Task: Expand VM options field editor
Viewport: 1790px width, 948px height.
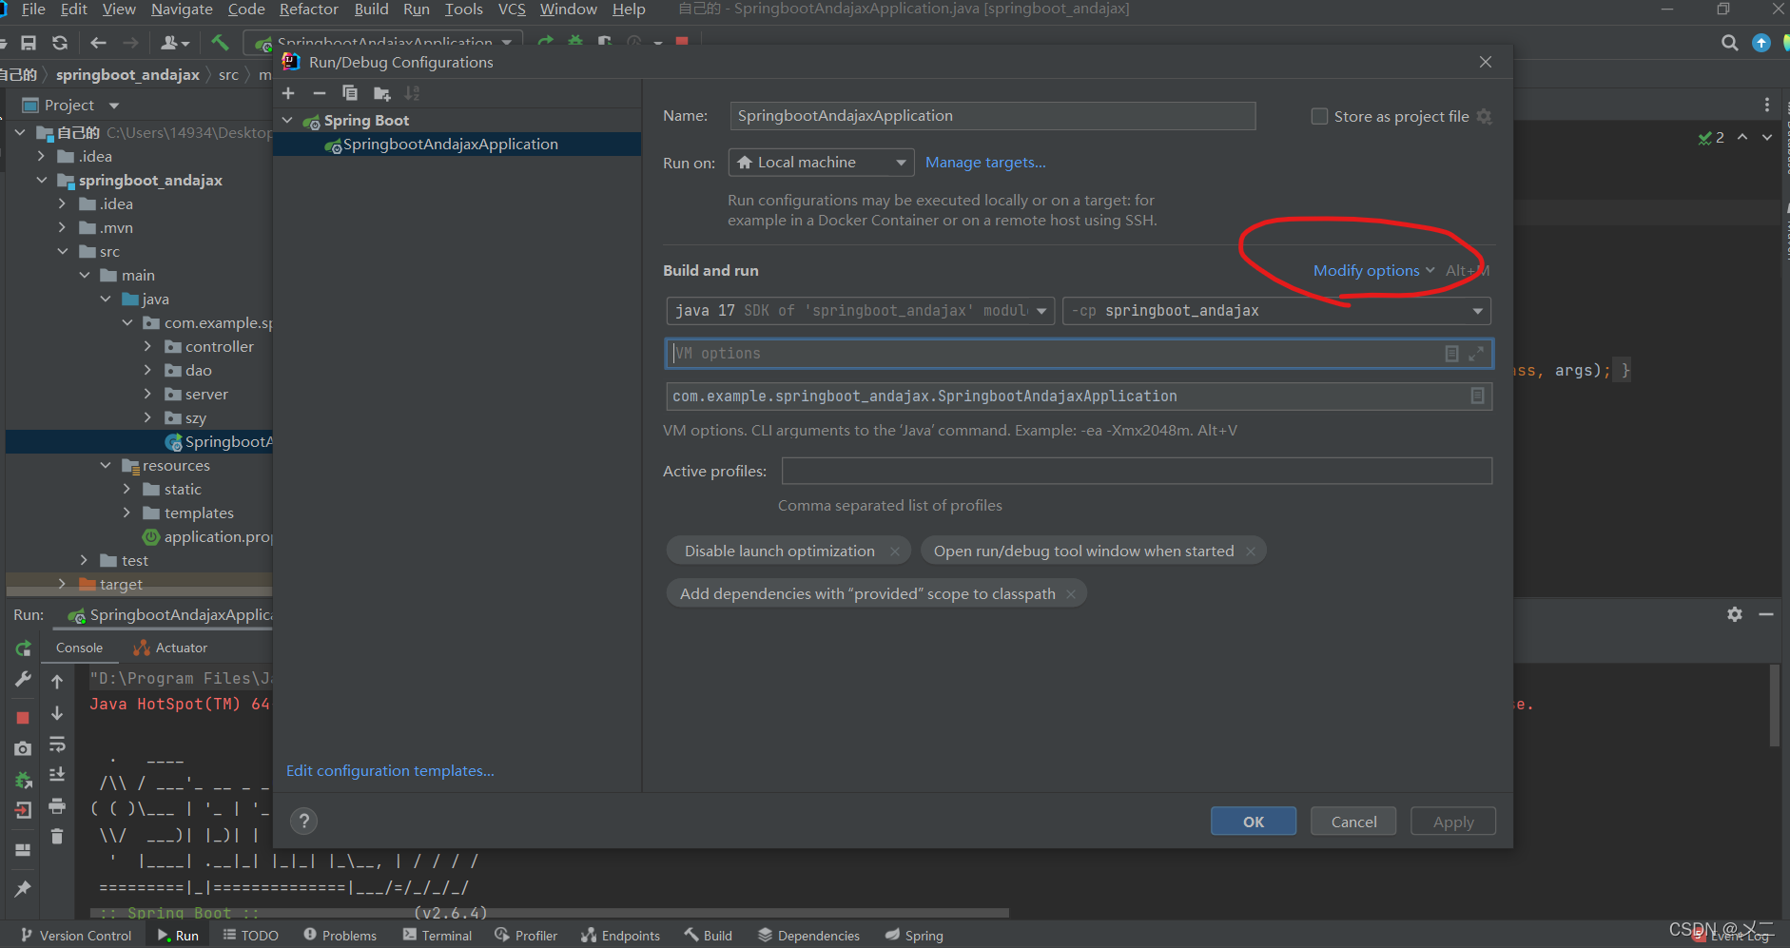Action: click(x=1476, y=354)
